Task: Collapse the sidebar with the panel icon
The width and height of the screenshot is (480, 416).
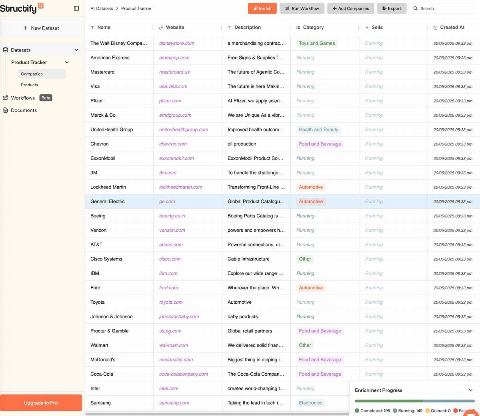Action: (x=76, y=8)
